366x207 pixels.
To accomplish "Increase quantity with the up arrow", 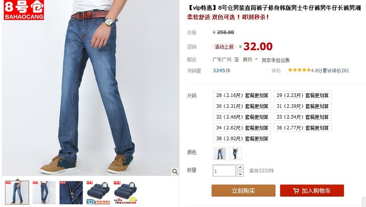I will pyautogui.click(x=240, y=167).
